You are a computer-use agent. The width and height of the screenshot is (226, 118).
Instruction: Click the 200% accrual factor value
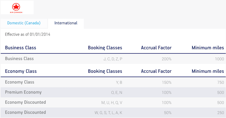167,59
